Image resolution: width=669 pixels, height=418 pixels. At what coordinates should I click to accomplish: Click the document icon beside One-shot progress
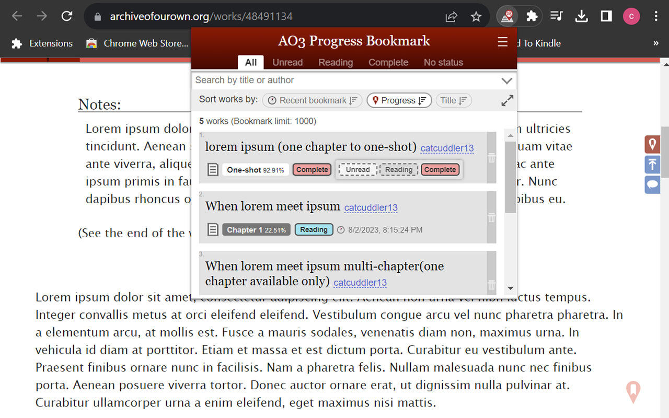pyautogui.click(x=213, y=169)
